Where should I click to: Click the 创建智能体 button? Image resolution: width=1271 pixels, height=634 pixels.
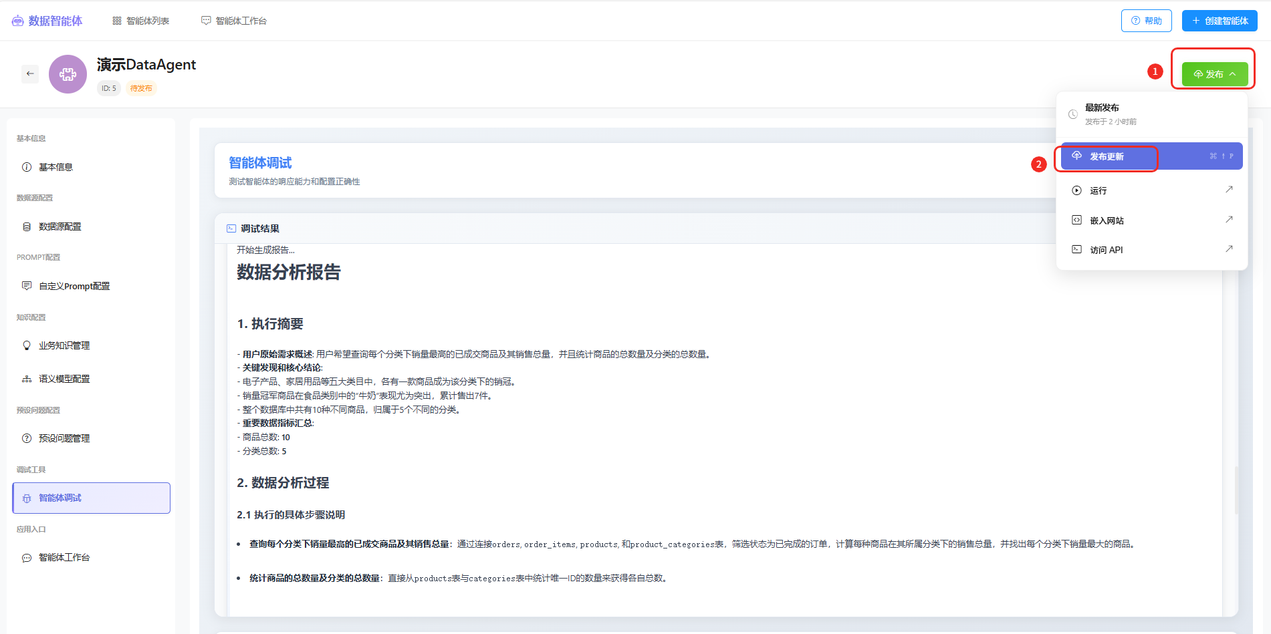(1219, 20)
